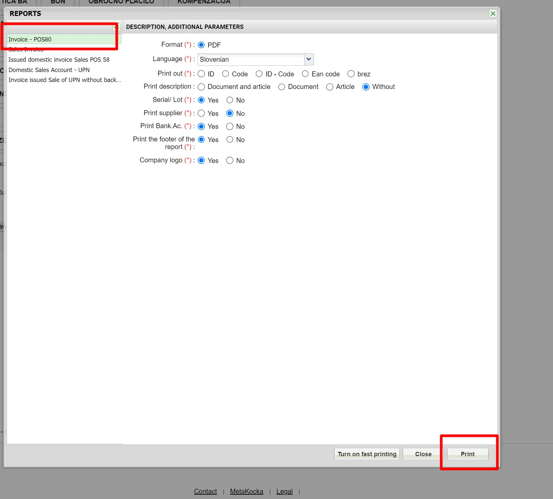
Task: Click the Close button
Action: click(x=423, y=454)
